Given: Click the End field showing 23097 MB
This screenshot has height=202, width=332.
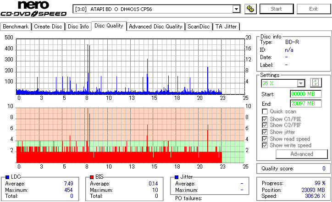Looking at the screenshot, I should point(306,104).
